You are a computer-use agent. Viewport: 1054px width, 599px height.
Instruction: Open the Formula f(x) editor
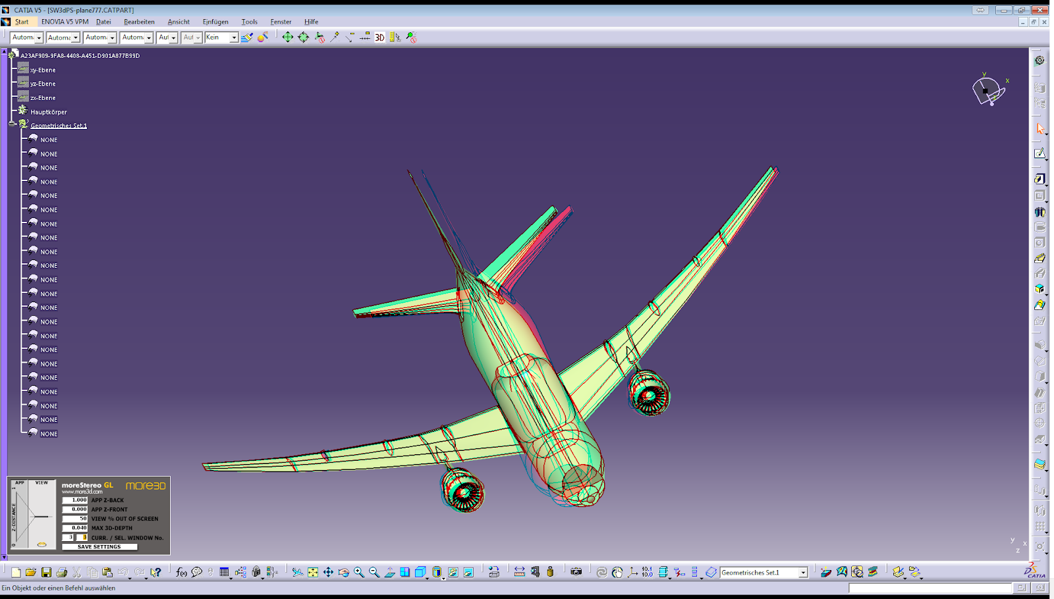(180, 571)
